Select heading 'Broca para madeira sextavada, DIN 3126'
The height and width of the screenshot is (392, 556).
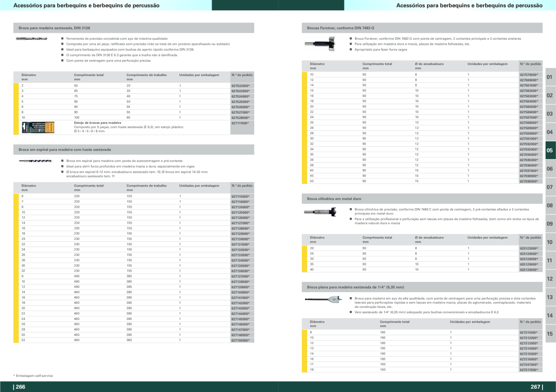click(x=54, y=28)
